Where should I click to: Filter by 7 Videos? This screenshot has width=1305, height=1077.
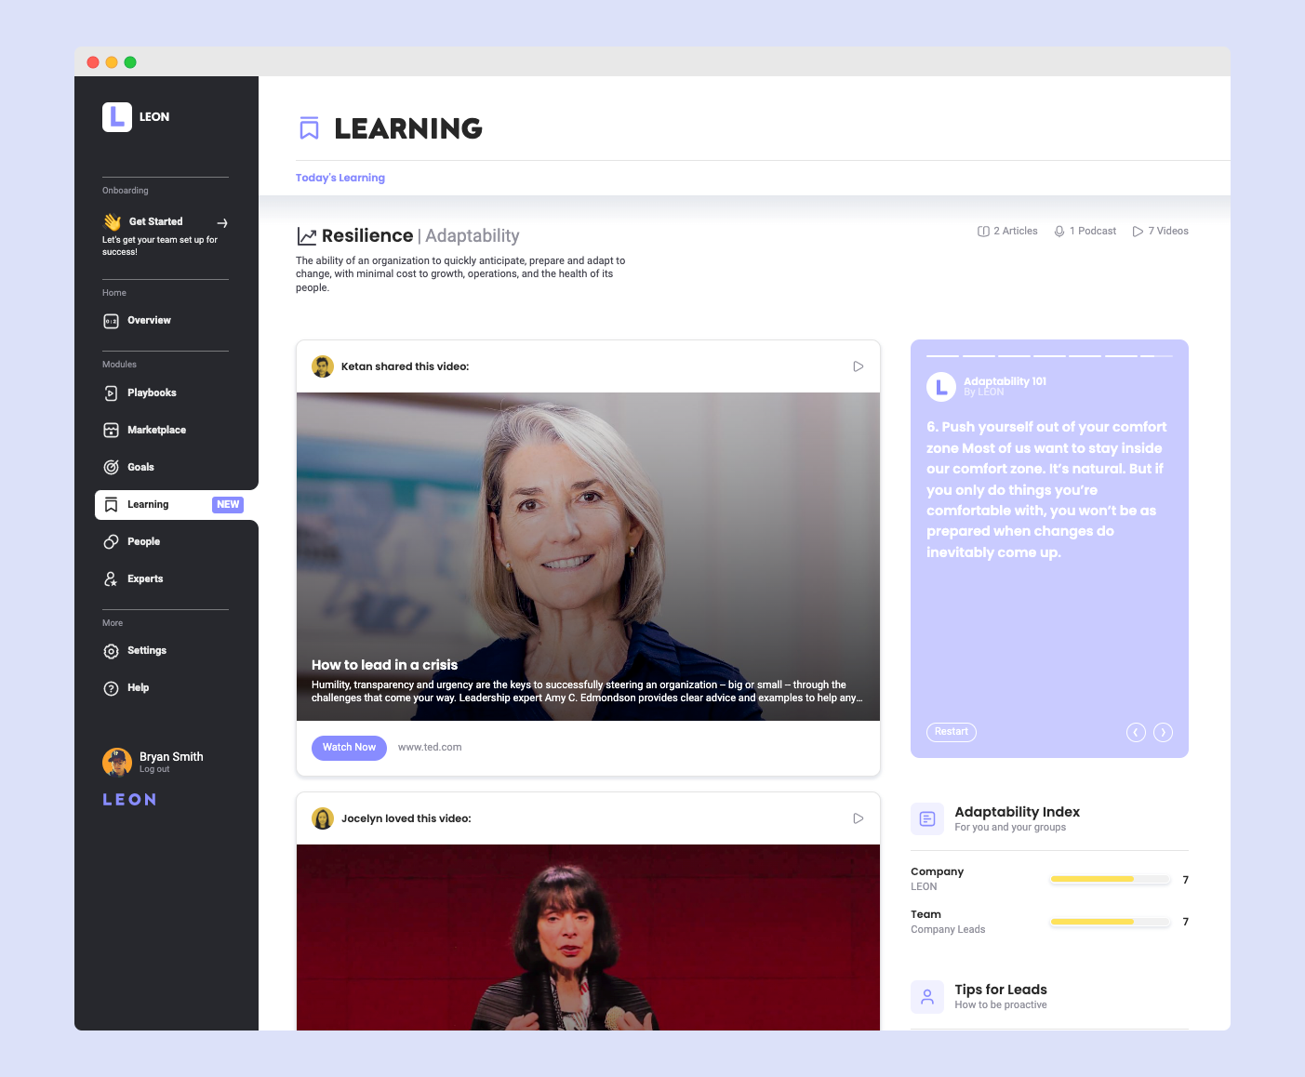click(x=1161, y=232)
